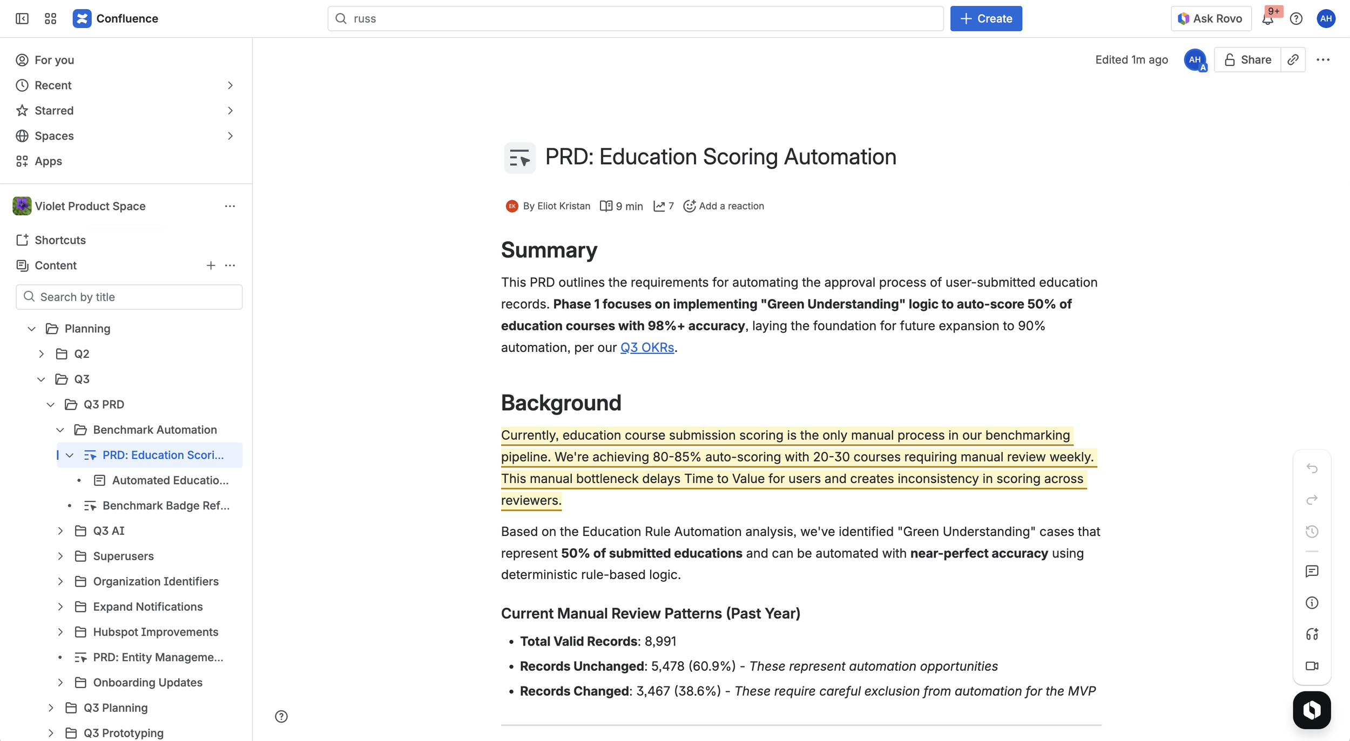Viewport: 1350px width, 741px height.
Task: Collapse the left sidebar panel icon
Action: point(22,18)
